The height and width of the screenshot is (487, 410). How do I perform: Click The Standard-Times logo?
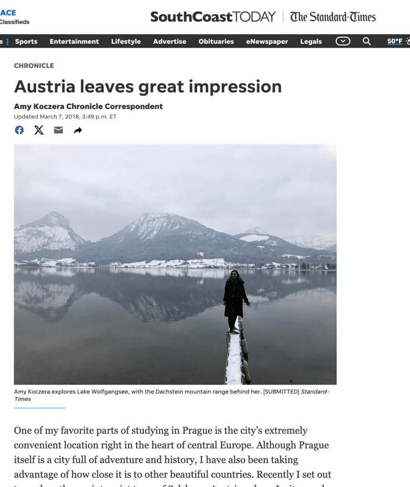(333, 17)
